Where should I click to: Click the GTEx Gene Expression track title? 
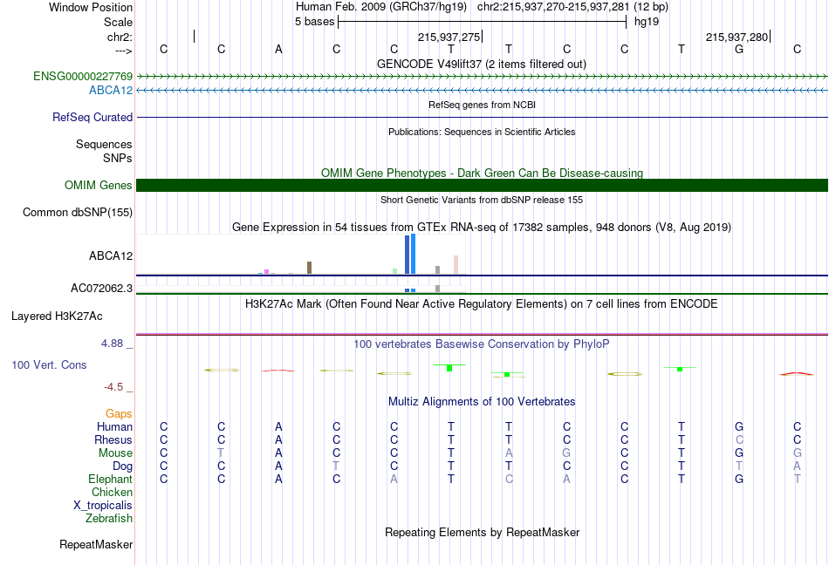482,228
